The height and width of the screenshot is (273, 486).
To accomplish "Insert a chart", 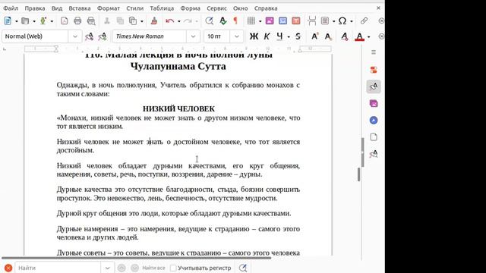I will click(x=282, y=20).
